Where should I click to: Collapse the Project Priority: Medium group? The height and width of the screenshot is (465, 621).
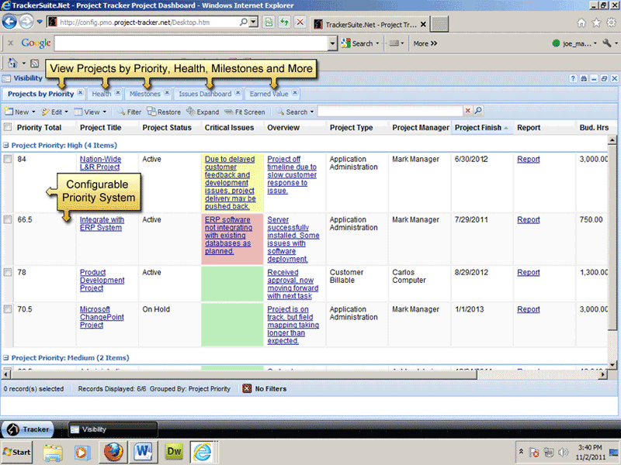(6, 358)
